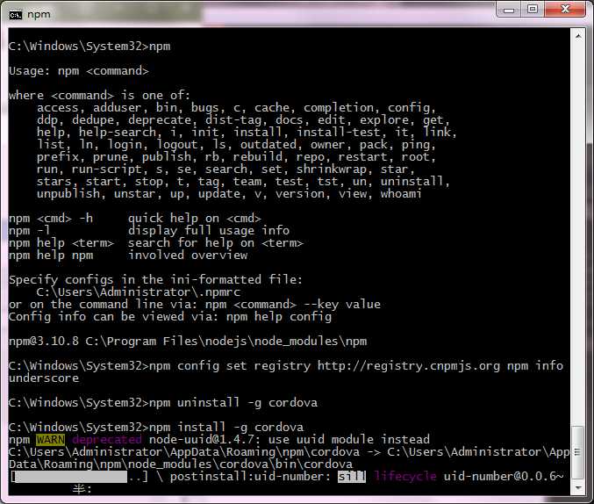Click 'quick help on <cmd>' text
594x504 pixels.
click(x=194, y=219)
